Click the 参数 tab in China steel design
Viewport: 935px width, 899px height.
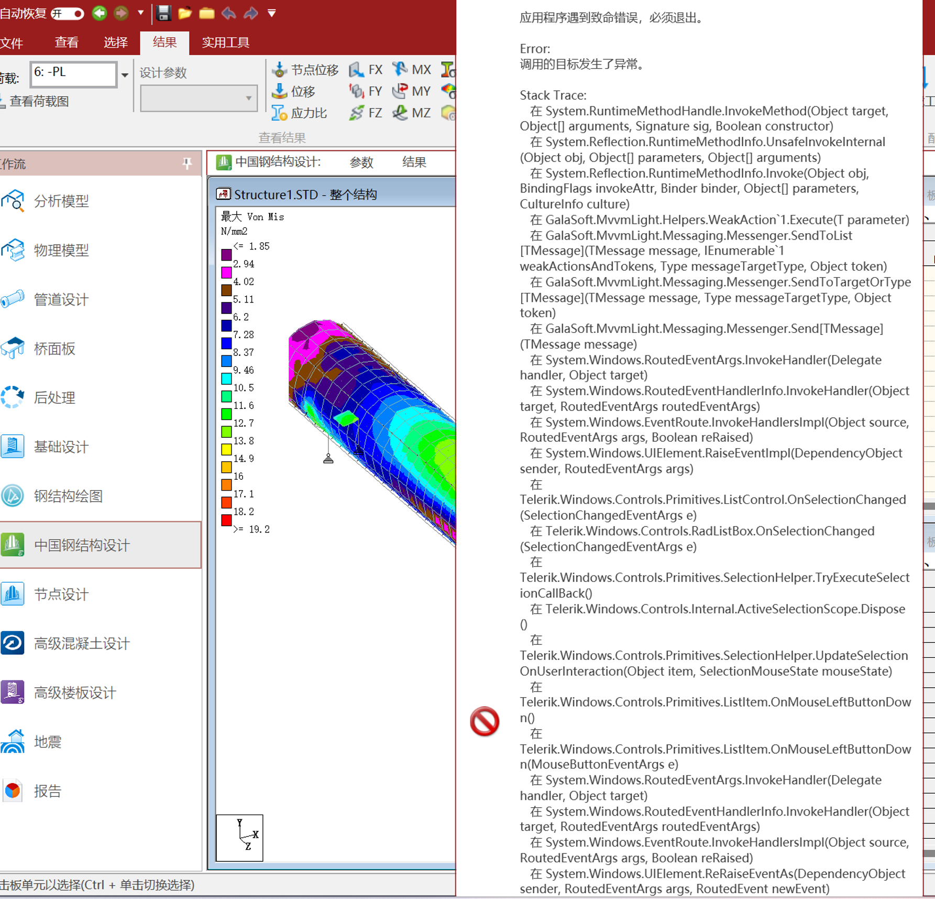(x=361, y=163)
